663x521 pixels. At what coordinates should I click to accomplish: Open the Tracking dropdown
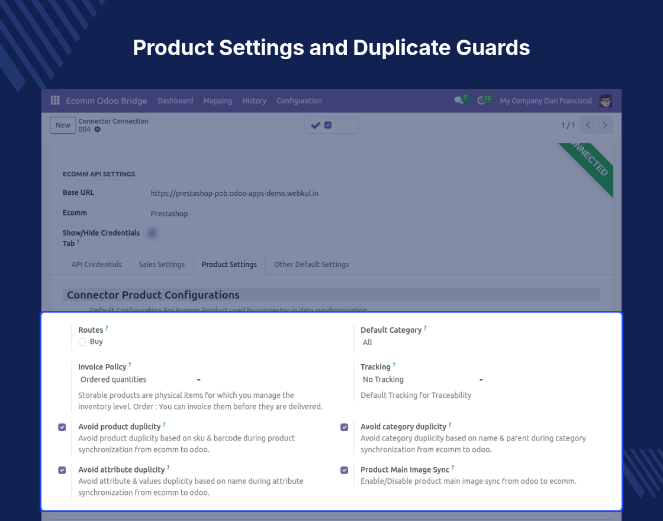coord(422,380)
